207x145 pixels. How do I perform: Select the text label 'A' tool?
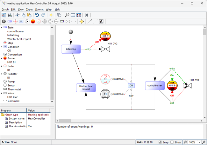pos(101,22)
